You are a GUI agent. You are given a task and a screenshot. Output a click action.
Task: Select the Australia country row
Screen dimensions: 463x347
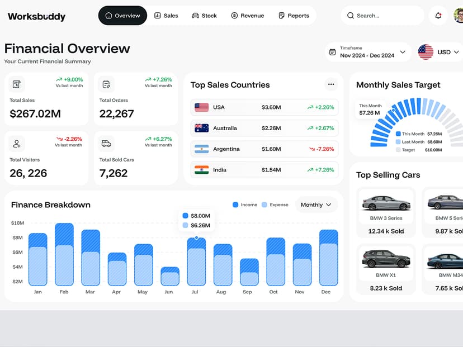264,128
